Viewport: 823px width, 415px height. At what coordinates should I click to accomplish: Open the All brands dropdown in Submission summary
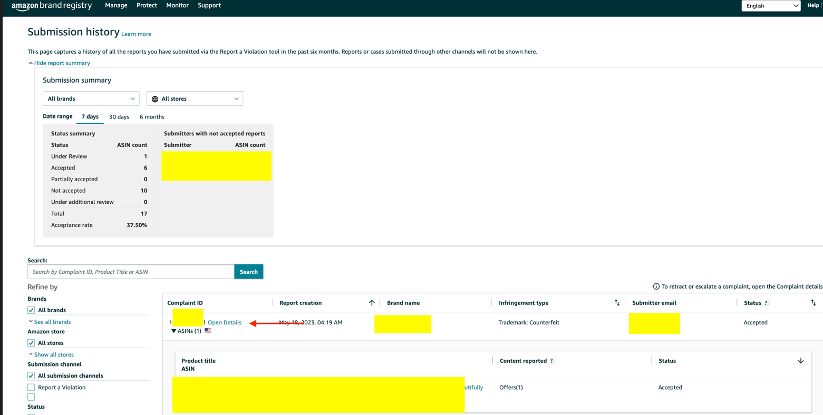coord(91,98)
